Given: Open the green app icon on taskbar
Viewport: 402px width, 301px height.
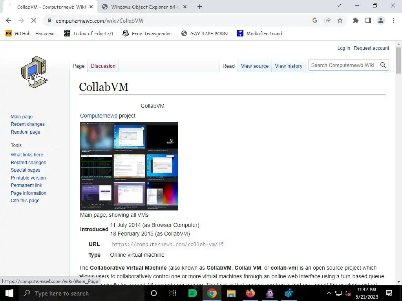Looking at the screenshot, I should point(192,293).
